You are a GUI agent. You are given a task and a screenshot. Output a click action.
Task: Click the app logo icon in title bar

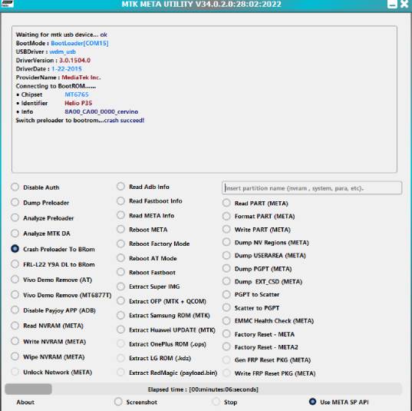point(7,3)
